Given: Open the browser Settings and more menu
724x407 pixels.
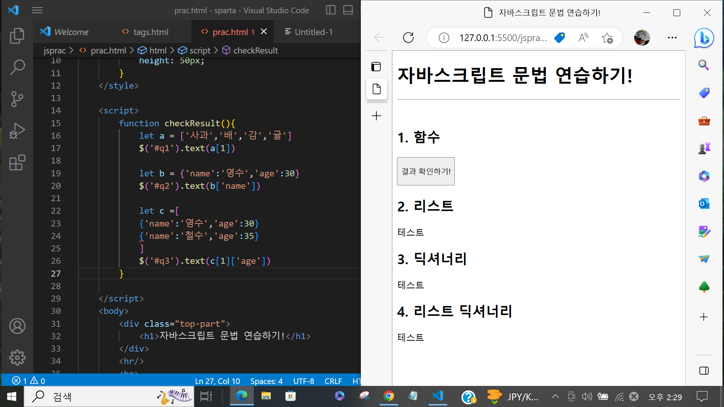Looking at the screenshot, I should [672, 38].
